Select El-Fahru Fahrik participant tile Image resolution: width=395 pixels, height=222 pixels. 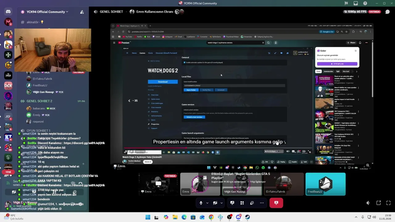coord(284,184)
